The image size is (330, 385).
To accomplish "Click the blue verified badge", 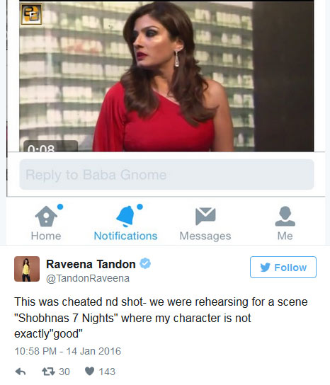I will [x=145, y=263].
